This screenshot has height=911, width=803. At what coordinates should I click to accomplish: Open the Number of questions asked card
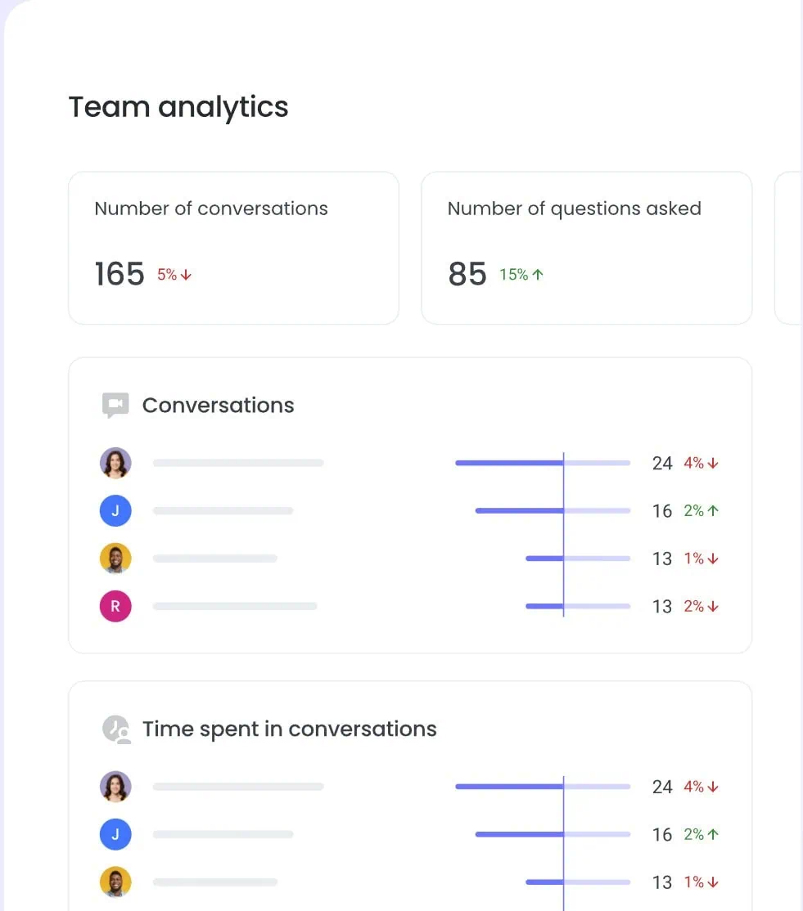pyautogui.click(x=587, y=248)
